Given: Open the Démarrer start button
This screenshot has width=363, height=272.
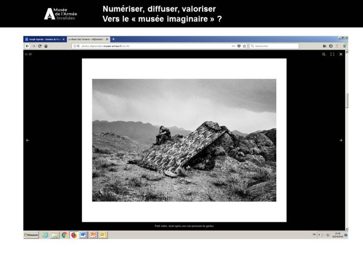Looking at the screenshot, I should (31, 235).
